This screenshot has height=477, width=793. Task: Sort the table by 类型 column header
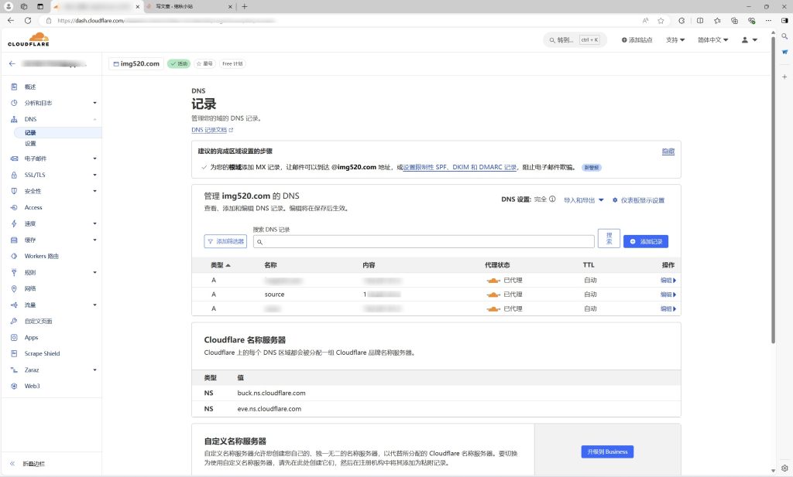coord(221,265)
